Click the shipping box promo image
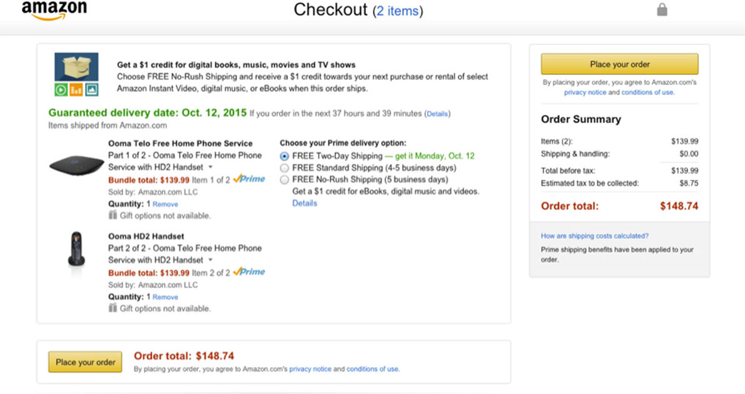745x394 pixels. tap(76, 66)
